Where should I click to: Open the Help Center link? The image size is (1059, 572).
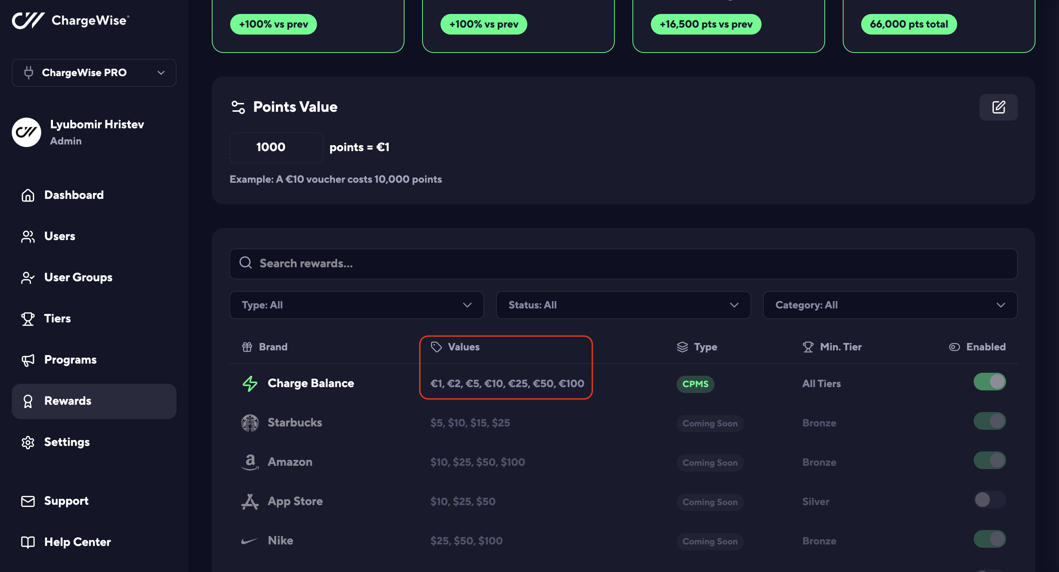pyautogui.click(x=77, y=542)
